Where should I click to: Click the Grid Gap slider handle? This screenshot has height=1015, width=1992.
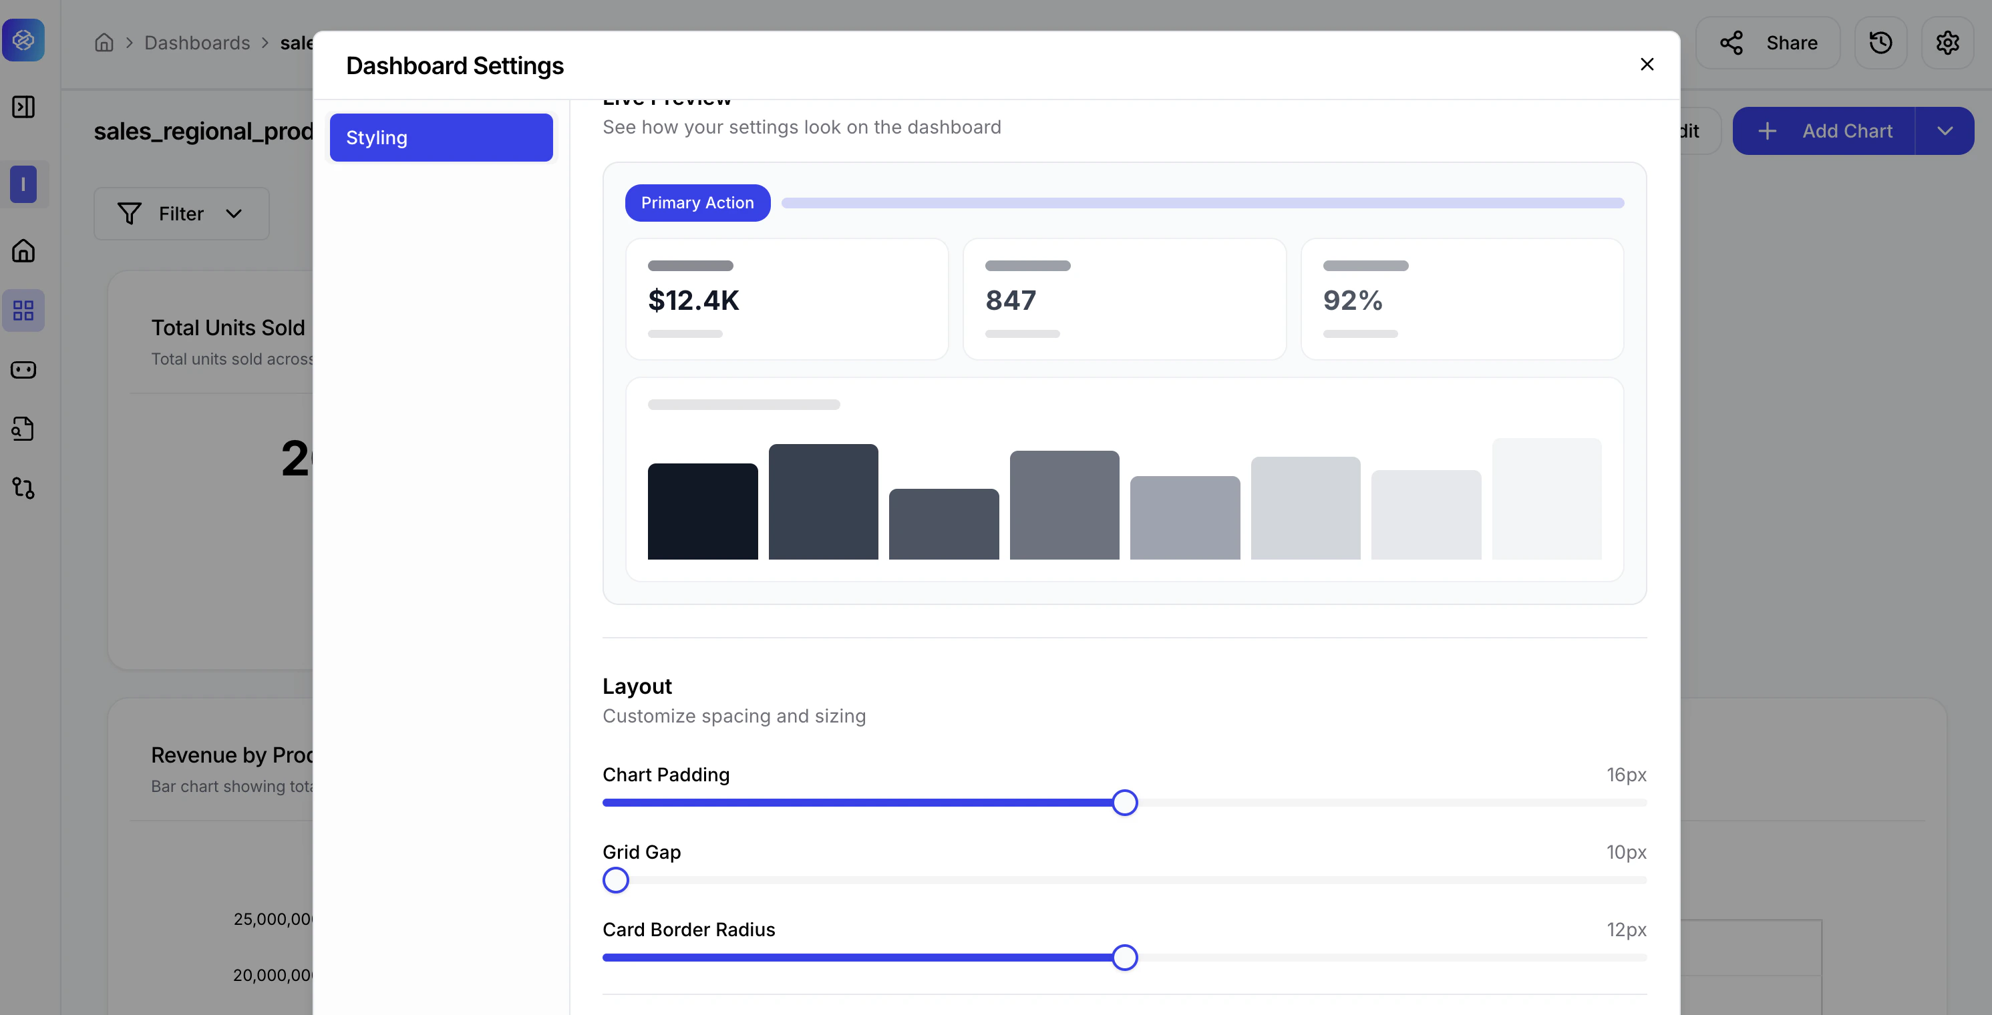[615, 879]
